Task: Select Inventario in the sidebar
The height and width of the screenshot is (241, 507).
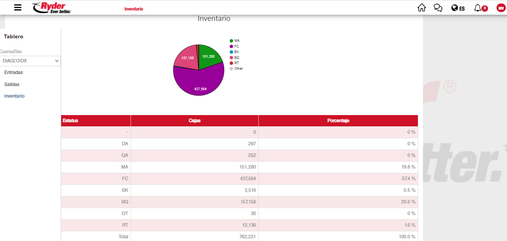Action: [14, 96]
